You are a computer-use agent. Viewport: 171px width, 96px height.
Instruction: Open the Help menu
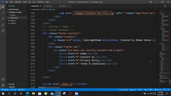point(47,2)
